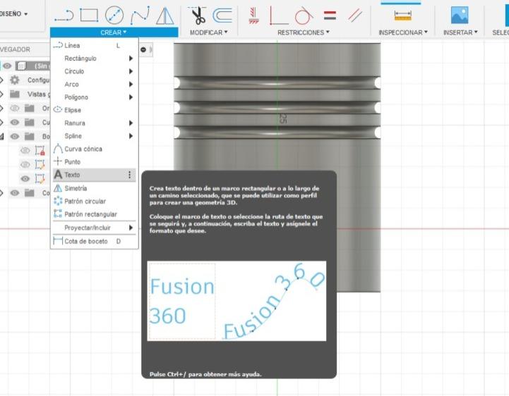The image size is (509, 396).
Task: Select Patrón rectangular menu entry
Action: [x=90, y=214]
